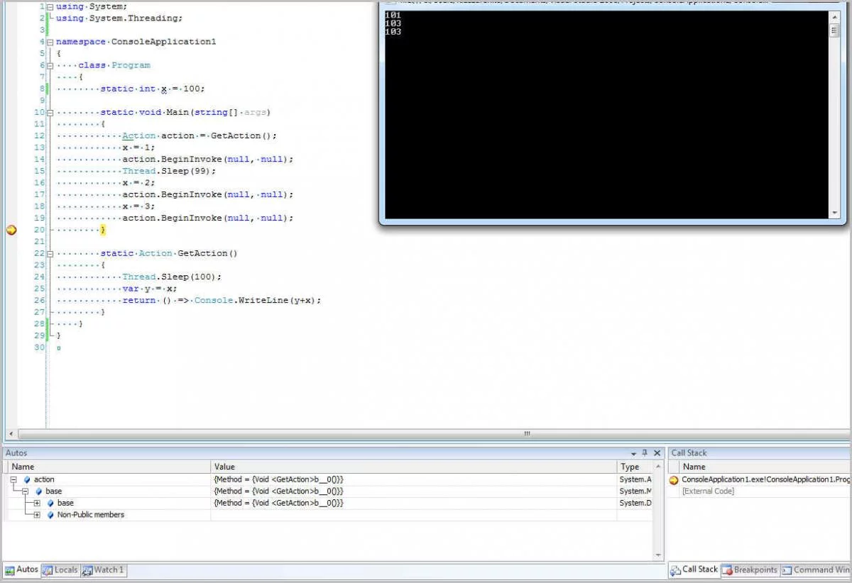Switch to the Locals tab
The width and height of the screenshot is (852, 583).
(60, 570)
